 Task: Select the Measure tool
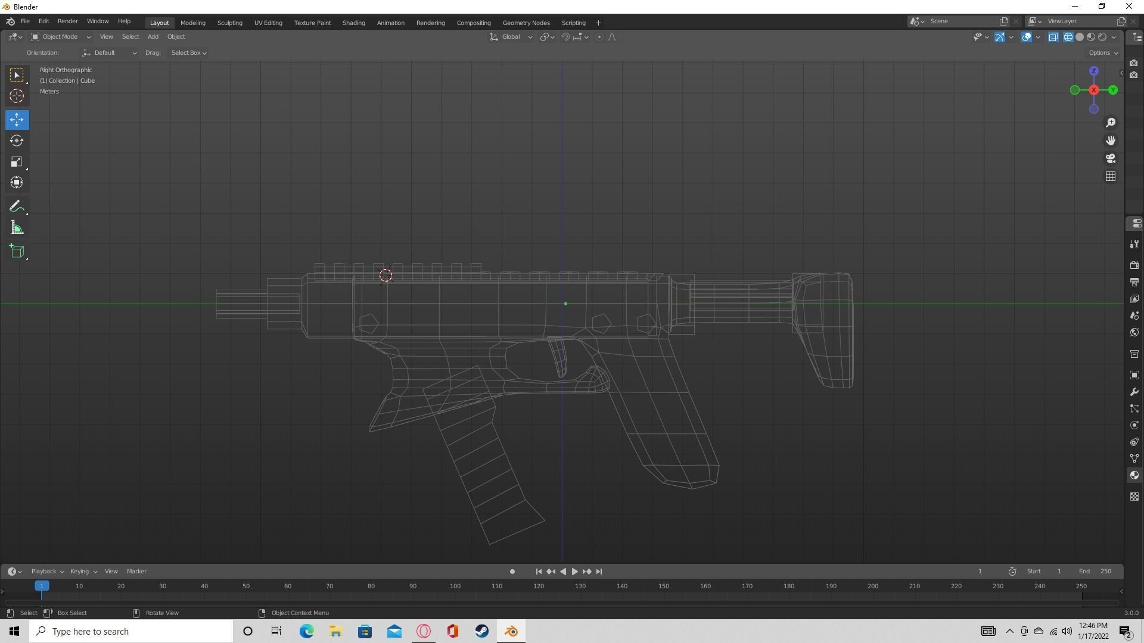(x=17, y=227)
